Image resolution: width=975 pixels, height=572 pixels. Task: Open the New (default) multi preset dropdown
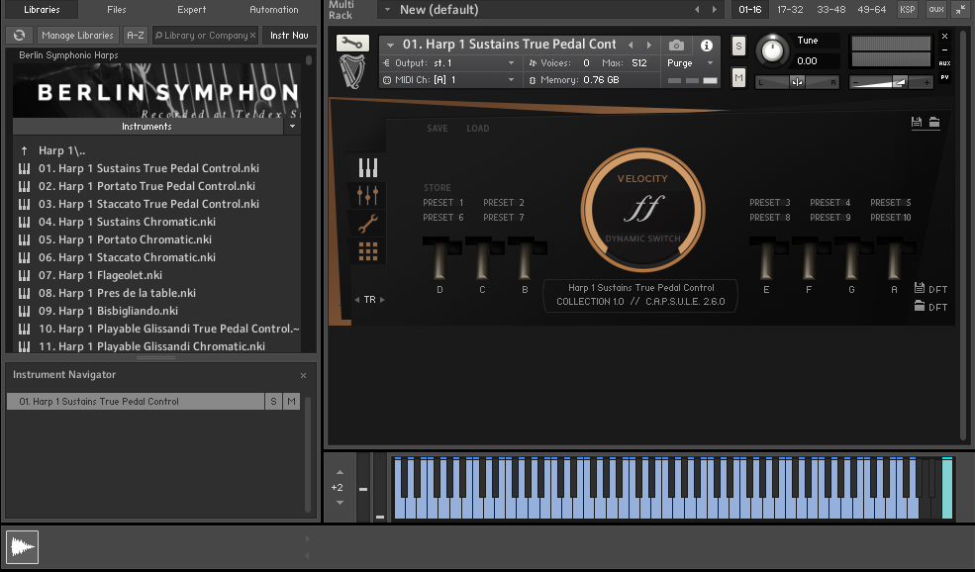click(x=387, y=9)
